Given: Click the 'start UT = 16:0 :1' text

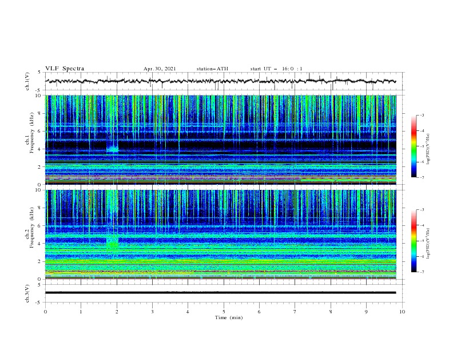Looking at the screenshot, I should [x=276, y=69].
